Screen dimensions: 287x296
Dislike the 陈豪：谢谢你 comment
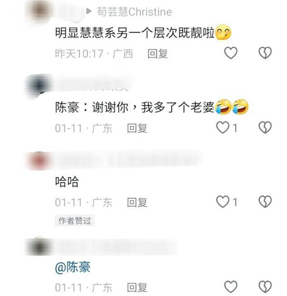[265, 128]
